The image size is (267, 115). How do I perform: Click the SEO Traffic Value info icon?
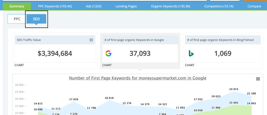pyautogui.click(x=91, y=40)
